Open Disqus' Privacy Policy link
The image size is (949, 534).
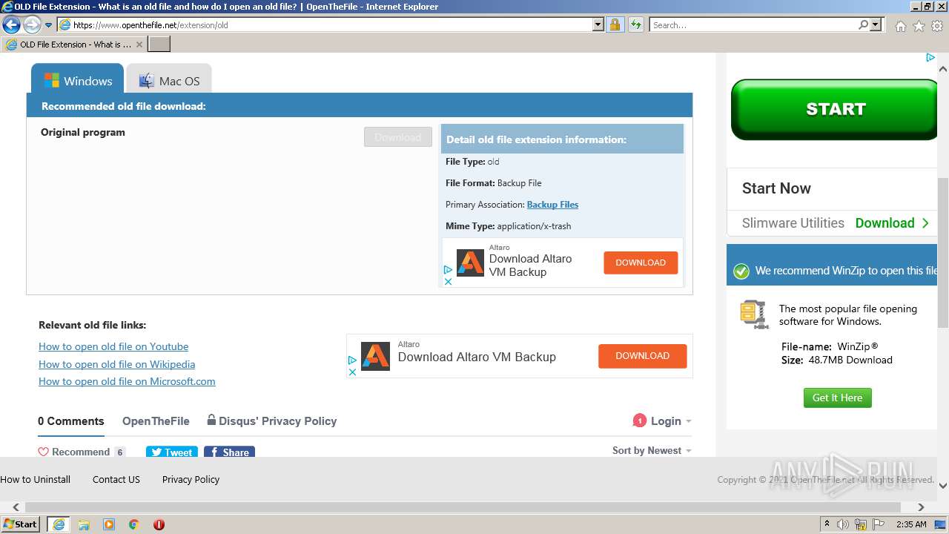[x=272, y=421]
